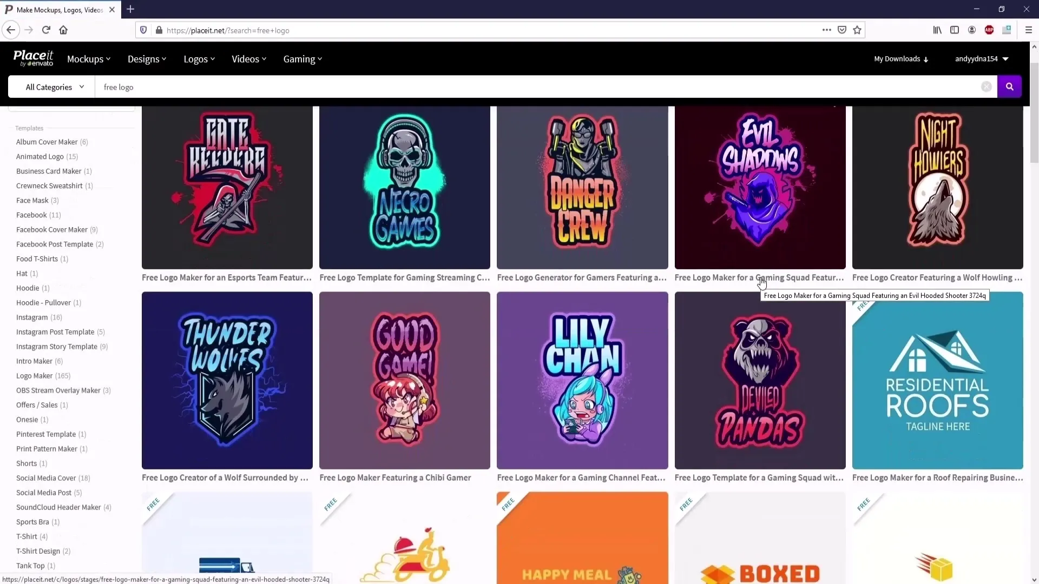Click the Deviled Pandas gaming logo
Image resolution: width=1039 pixels, height=584 pixels.
(x=760, y=380)
